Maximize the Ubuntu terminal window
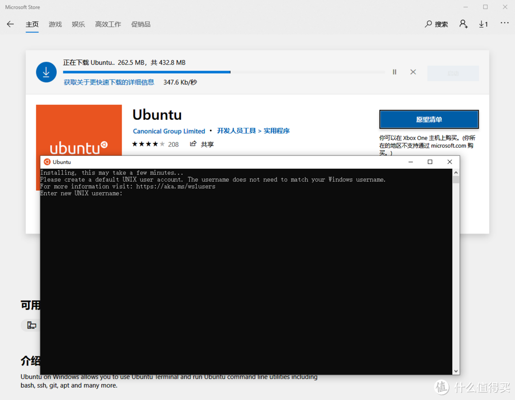Viewport: 515px width, 400px height. [x=430, y=162]
